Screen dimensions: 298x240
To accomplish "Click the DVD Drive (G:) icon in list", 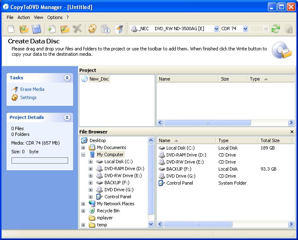I will point(161,176).
